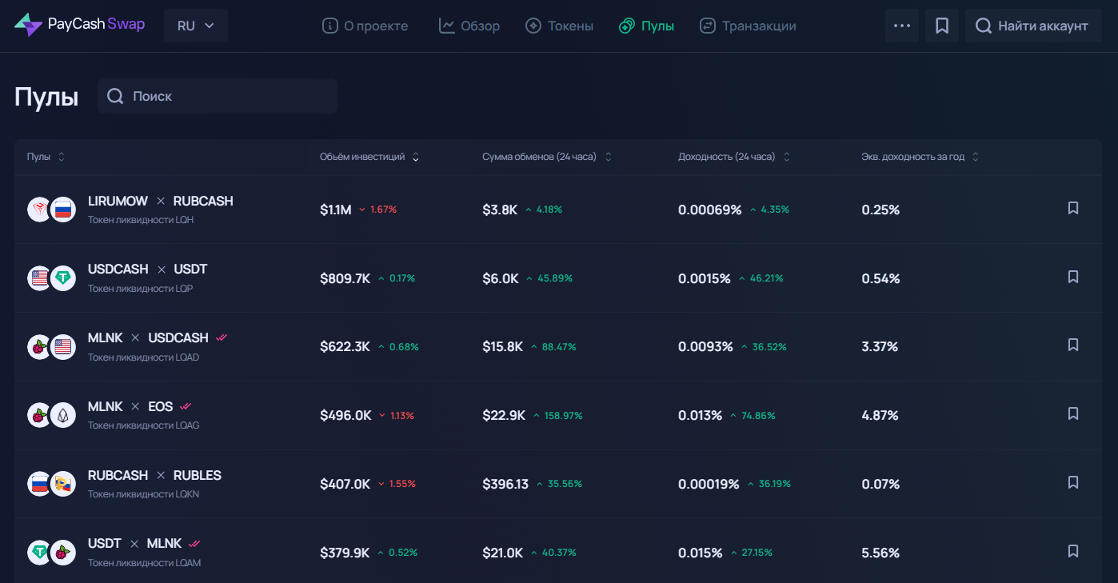This screenshot has height=583, width=1118.
Task: Sort by the Пулы column header
Action: [x=46, y=157]
